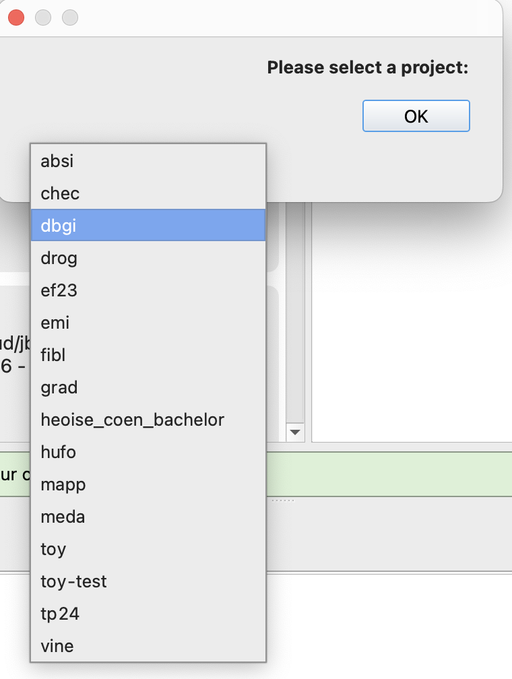Select the ef23 project entry

coord(148,290)
